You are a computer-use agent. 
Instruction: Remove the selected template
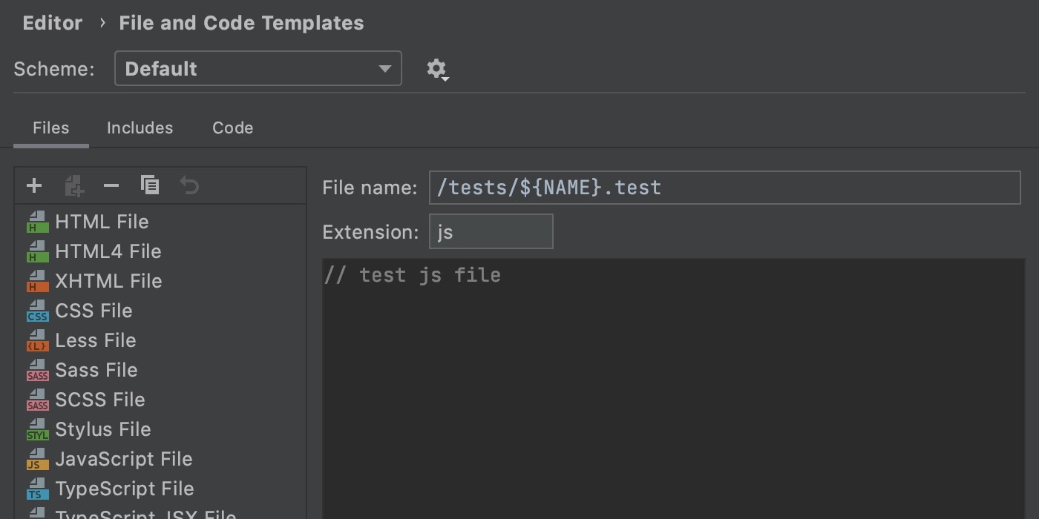(x=111, y=185)
